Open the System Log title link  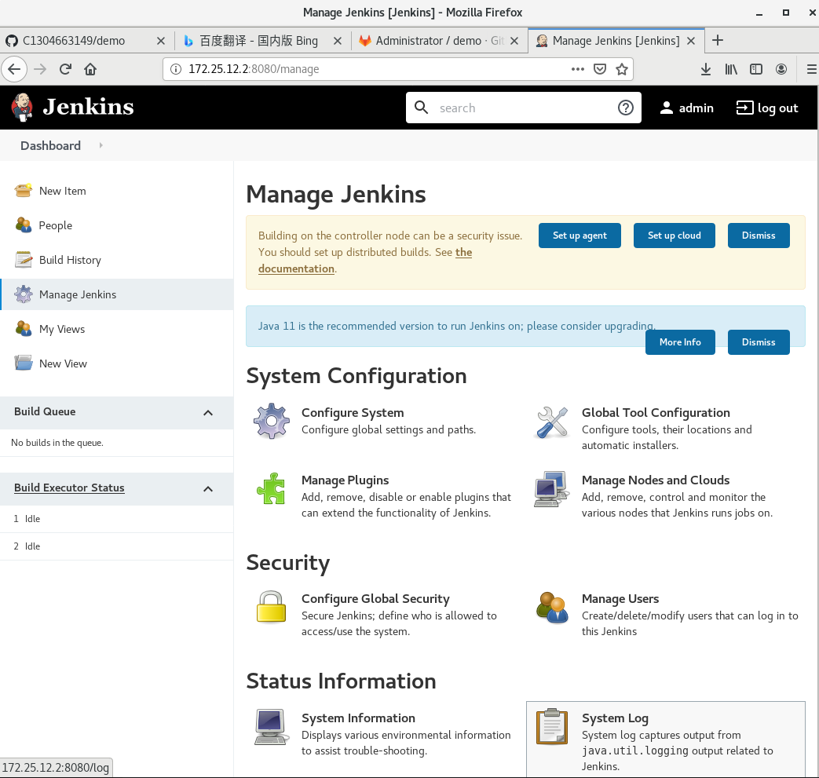(x=615, y=718)
